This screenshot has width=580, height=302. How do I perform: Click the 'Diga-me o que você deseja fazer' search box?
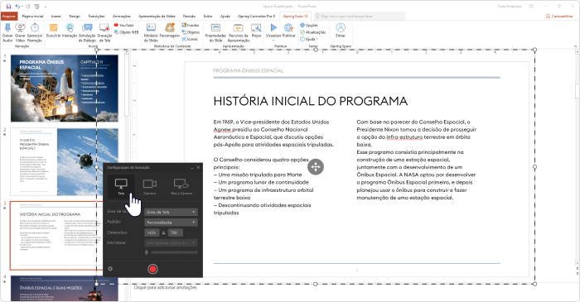click(x=359, y=17)
